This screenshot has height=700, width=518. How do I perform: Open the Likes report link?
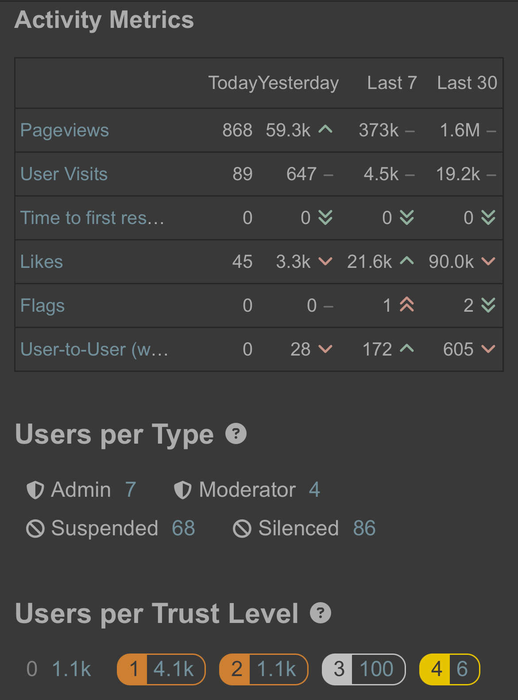click(42, 262)
